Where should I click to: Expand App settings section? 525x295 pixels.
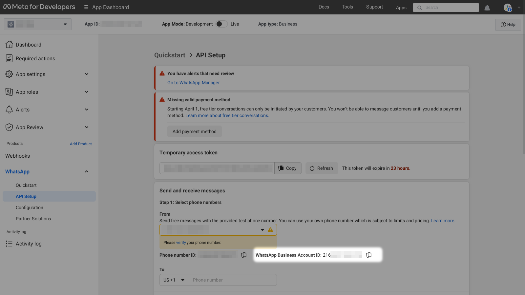(x=87, y=74)
